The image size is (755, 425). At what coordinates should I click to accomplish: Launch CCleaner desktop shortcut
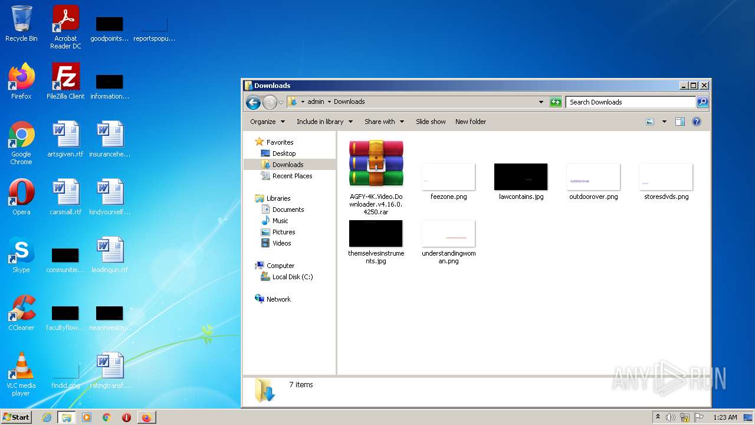[21, 313]
